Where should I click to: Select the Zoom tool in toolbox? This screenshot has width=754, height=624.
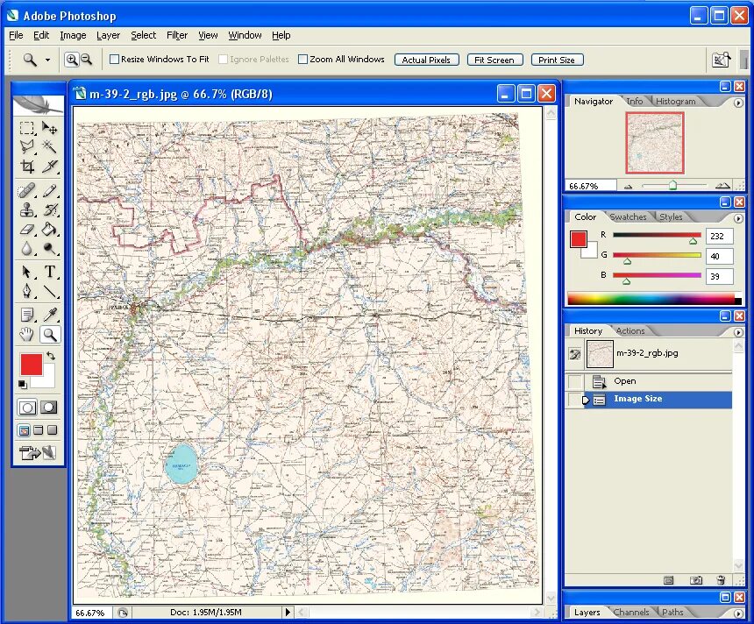pos(49,335)
